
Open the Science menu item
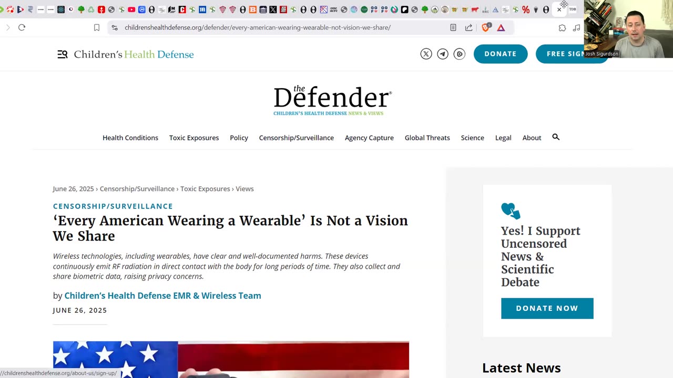click(x=473, y=138)
